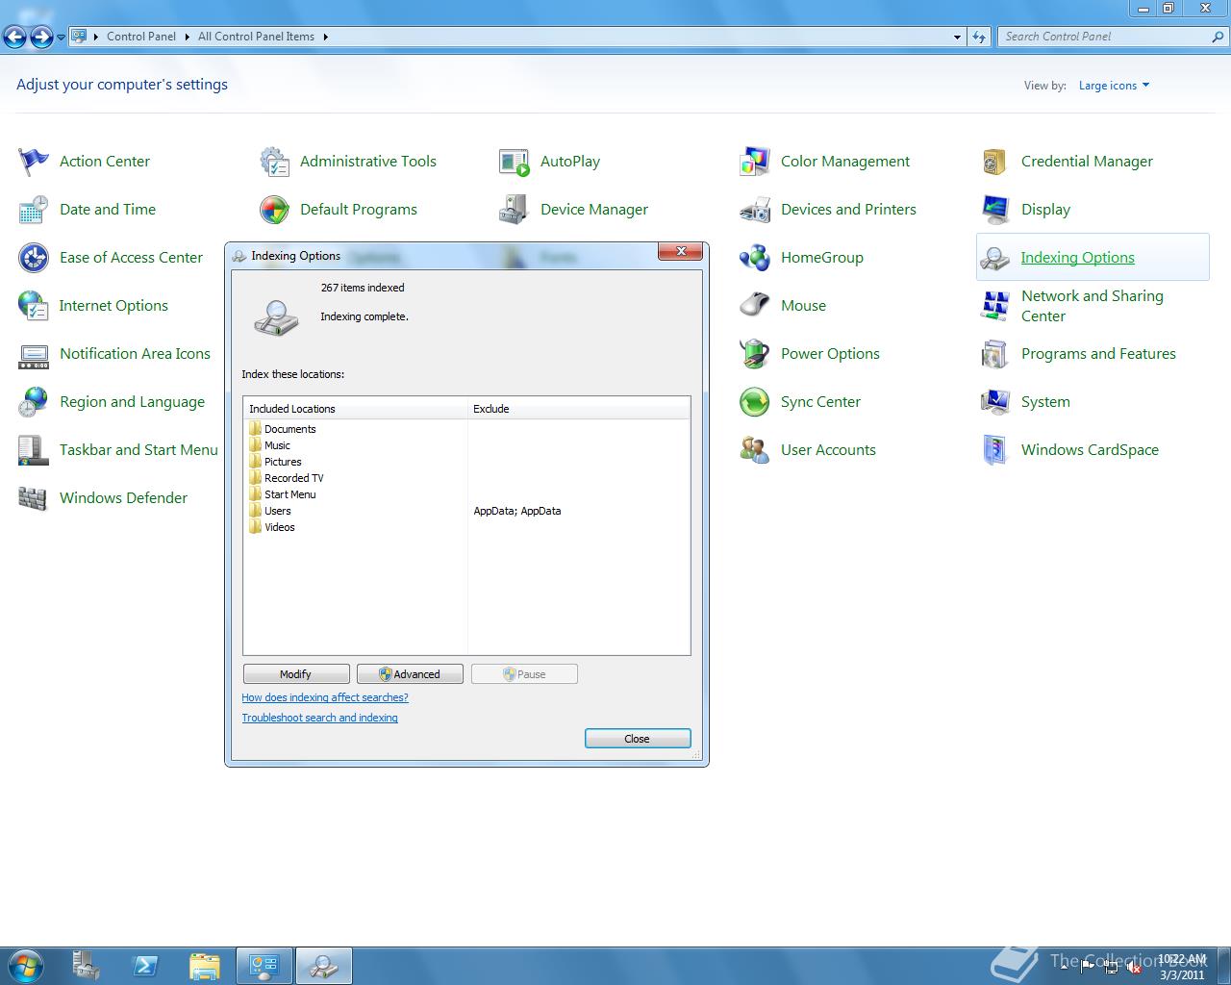
Task: Open the System icon
Action: tap(995, 402)
